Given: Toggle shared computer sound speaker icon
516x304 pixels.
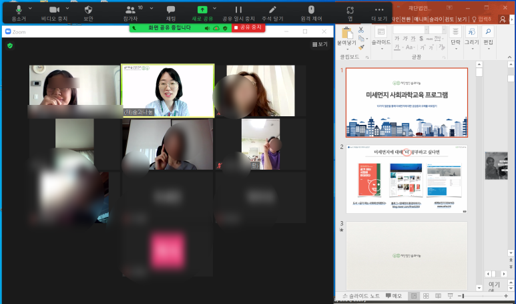Looking at the screenshot, I should pyautogui.click(x=208, y=28).
